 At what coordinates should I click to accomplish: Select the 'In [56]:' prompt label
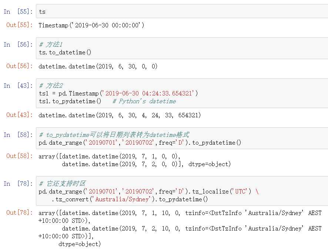[x=18, y=44]
